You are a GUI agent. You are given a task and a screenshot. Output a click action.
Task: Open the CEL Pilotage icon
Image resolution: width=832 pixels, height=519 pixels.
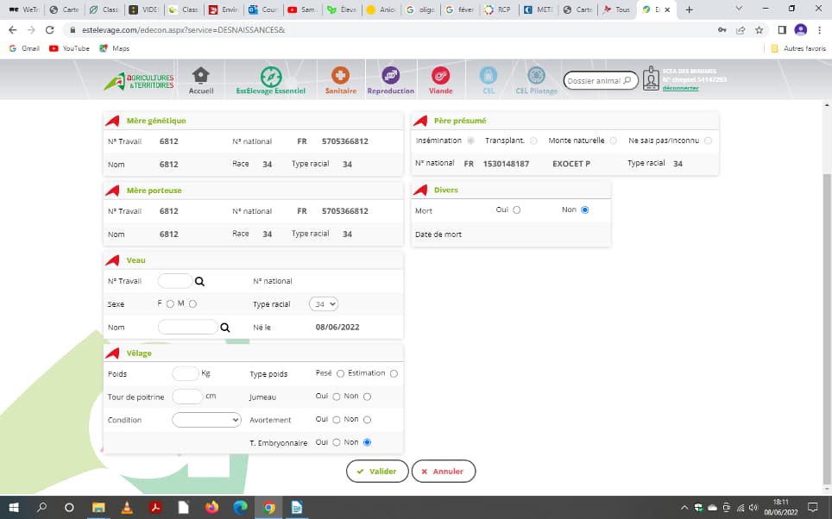point(536,77)
